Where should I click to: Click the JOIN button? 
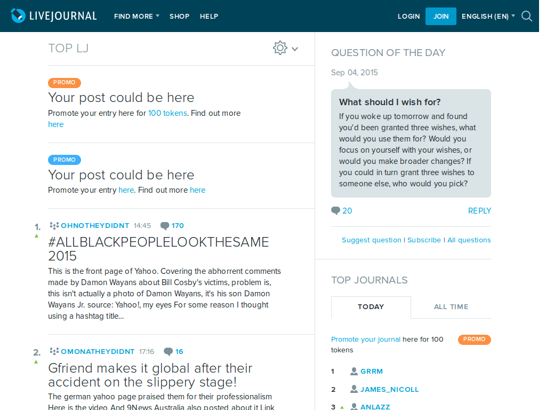coord(441,16)
